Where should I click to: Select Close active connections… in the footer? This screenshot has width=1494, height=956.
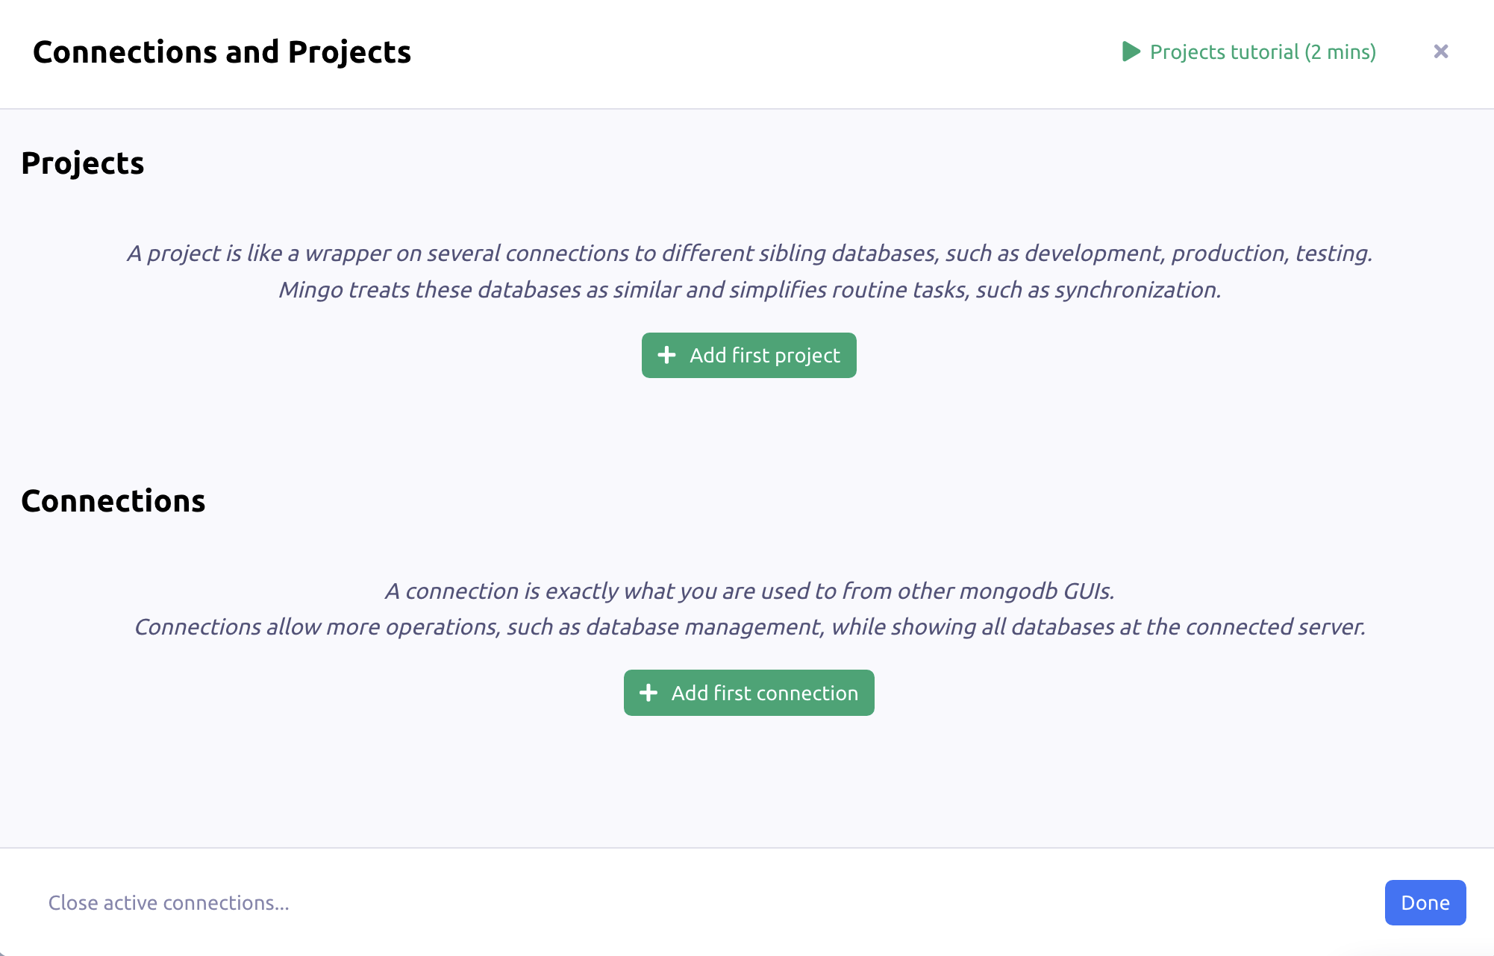(169, 903)
